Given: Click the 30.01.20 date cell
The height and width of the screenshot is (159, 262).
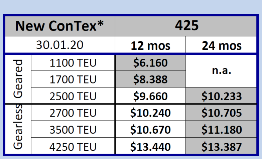Looking at the screenshot, I should tap(60, 45).
